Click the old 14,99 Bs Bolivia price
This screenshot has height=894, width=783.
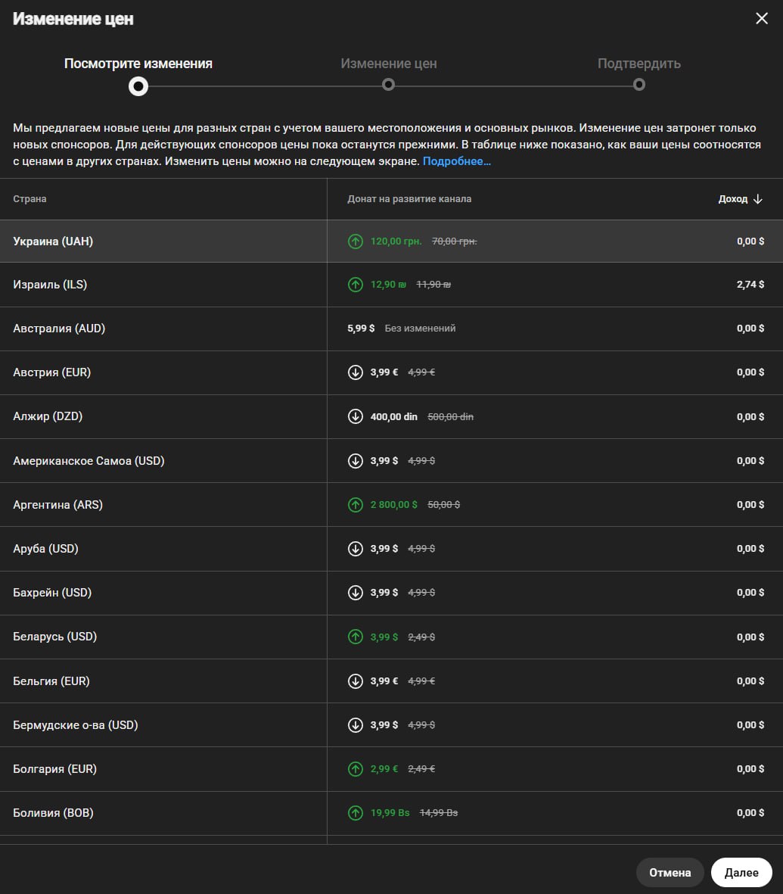438,812
